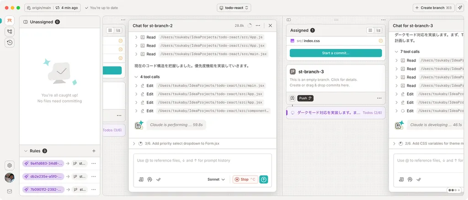Click the send arrow in st-branch-2 chat
Viewport: 468px width, 200px height.
pos(264,179)
